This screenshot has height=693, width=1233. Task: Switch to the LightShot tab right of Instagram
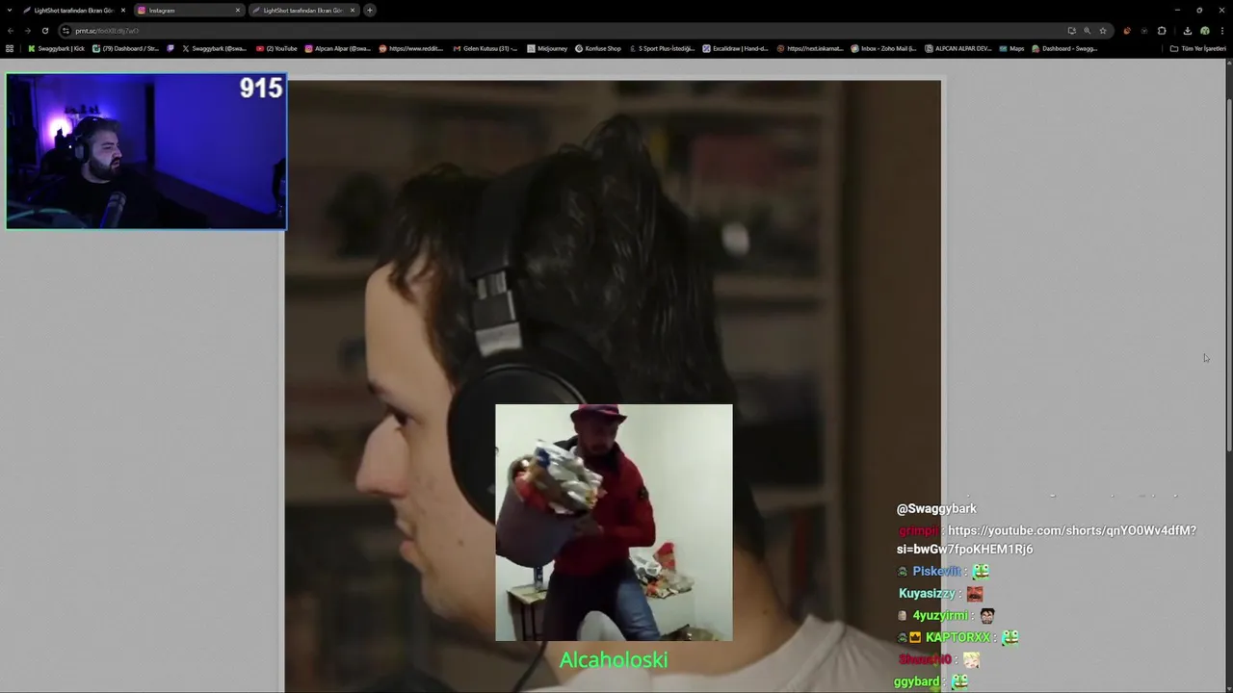tap(302, 10)
